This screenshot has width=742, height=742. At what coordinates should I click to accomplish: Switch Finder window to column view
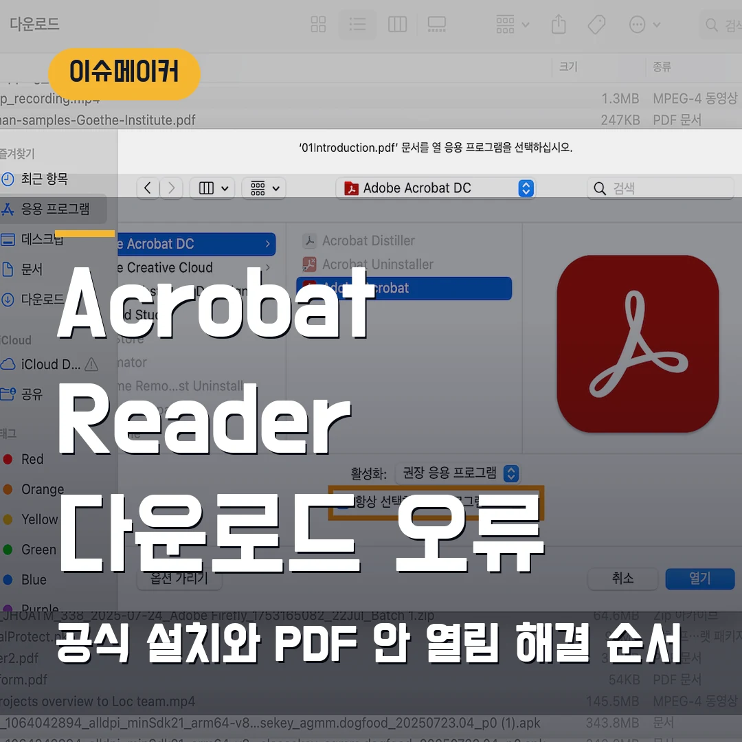tap(397, 24)
